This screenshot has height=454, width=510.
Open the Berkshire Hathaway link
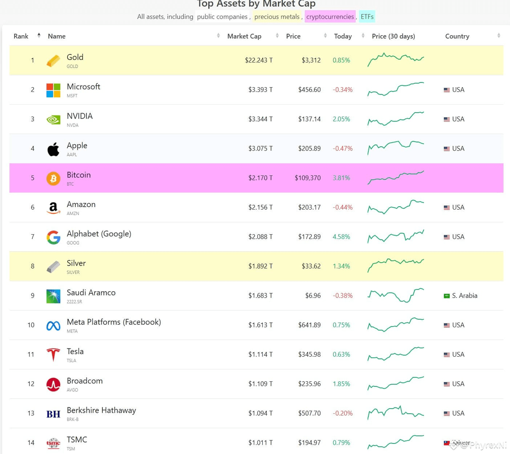tap(101, 410)
